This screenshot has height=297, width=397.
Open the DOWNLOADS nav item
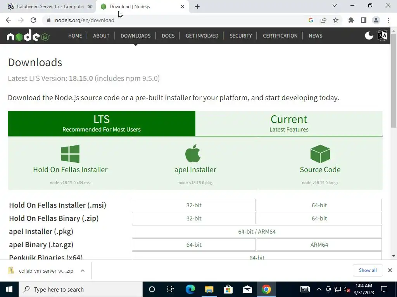(135, 36)
